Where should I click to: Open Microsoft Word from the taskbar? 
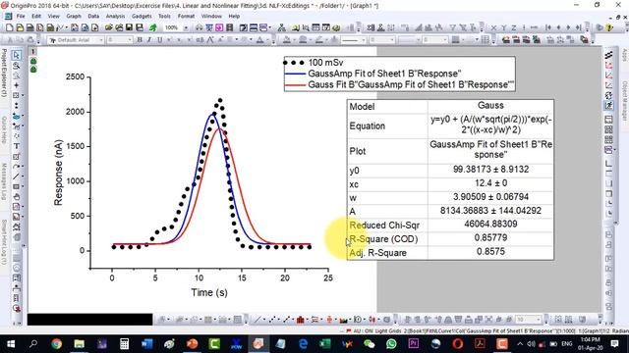coord(146,344)
